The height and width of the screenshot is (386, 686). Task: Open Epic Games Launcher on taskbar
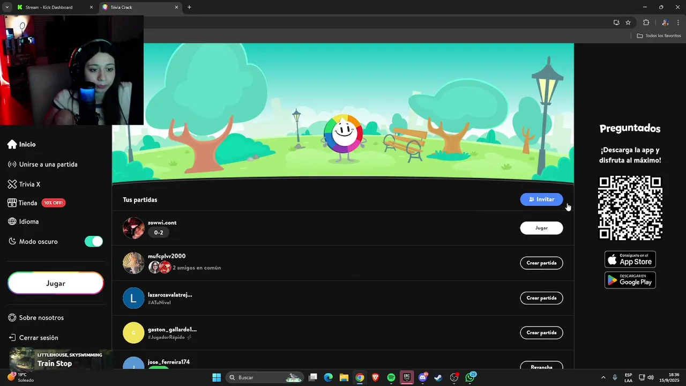click(x=407, y=377)
